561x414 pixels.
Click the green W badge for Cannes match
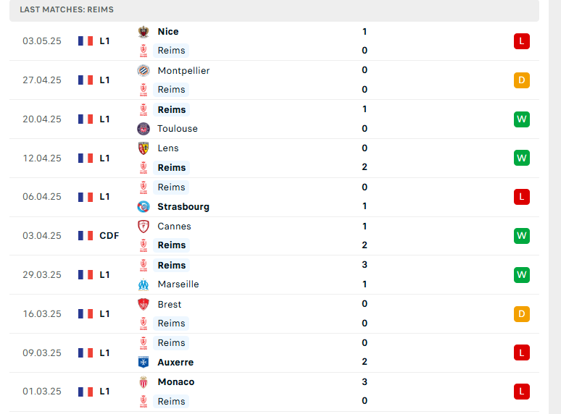(x=522, y=236)
